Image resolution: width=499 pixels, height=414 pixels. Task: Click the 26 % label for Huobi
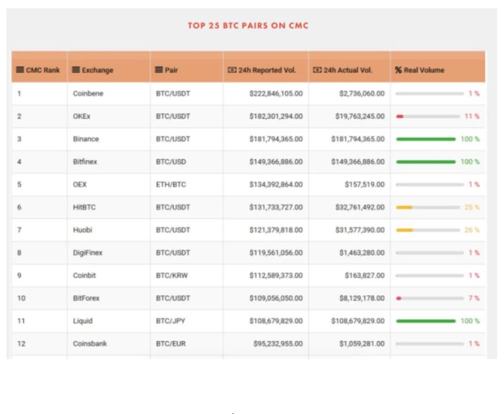(472, 230)
